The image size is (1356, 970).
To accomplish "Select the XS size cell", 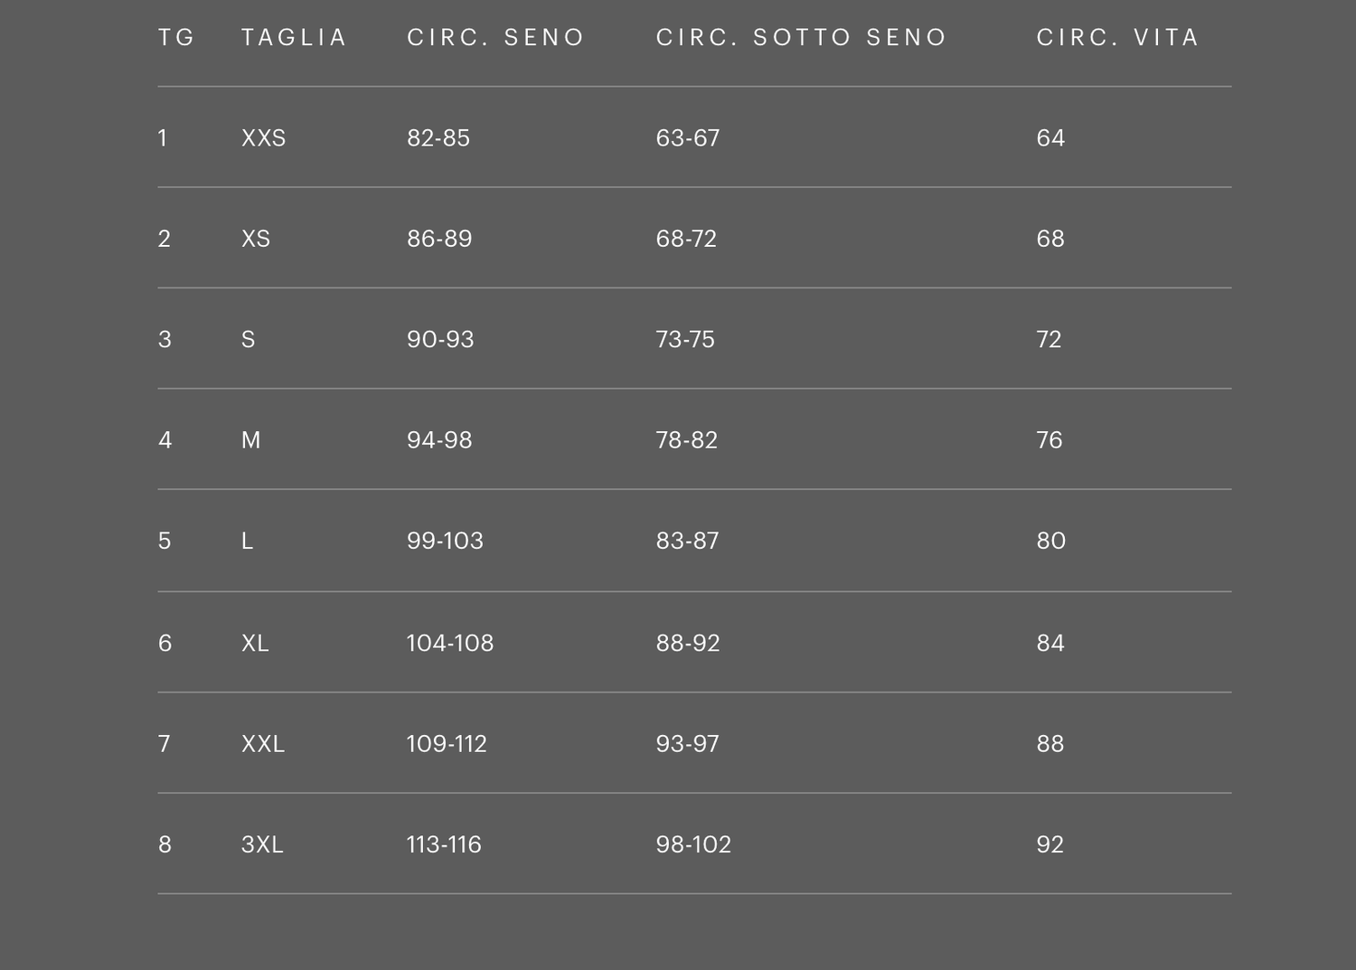I will point(256,239).
